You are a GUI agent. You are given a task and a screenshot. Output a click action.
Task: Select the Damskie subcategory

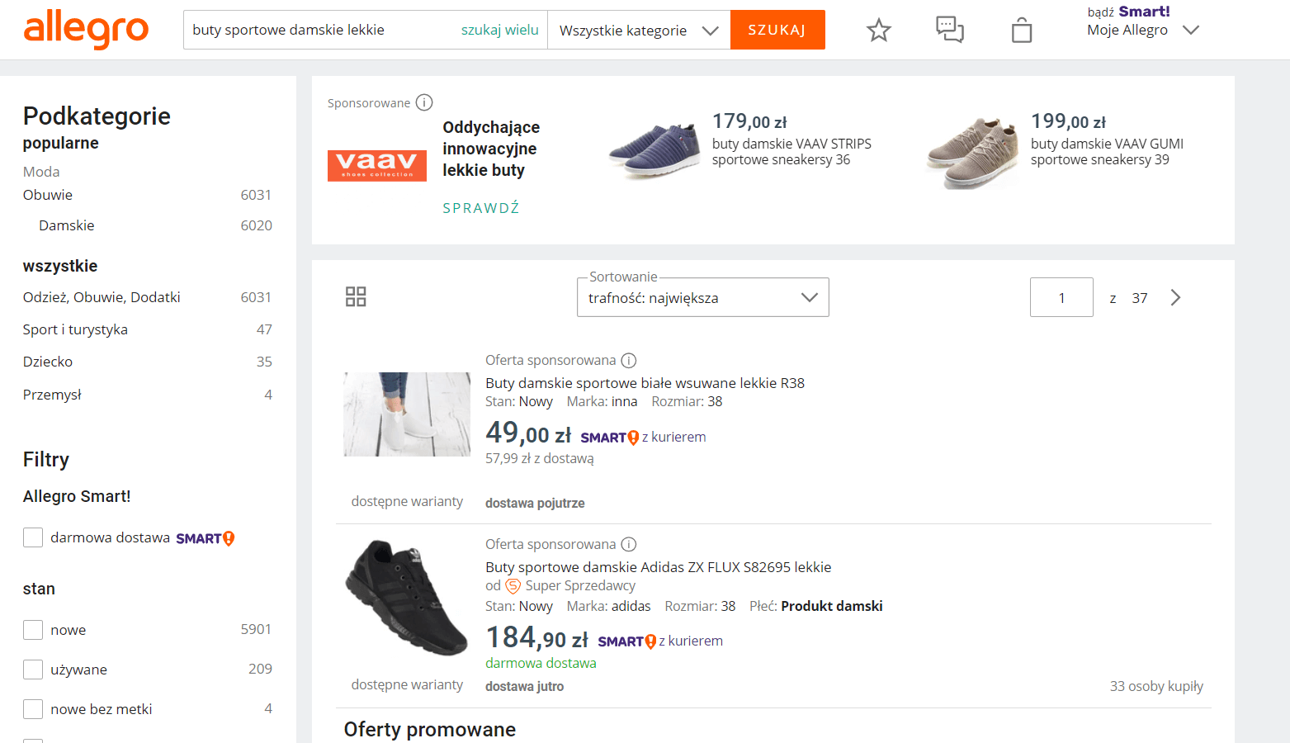coord(67,225)
